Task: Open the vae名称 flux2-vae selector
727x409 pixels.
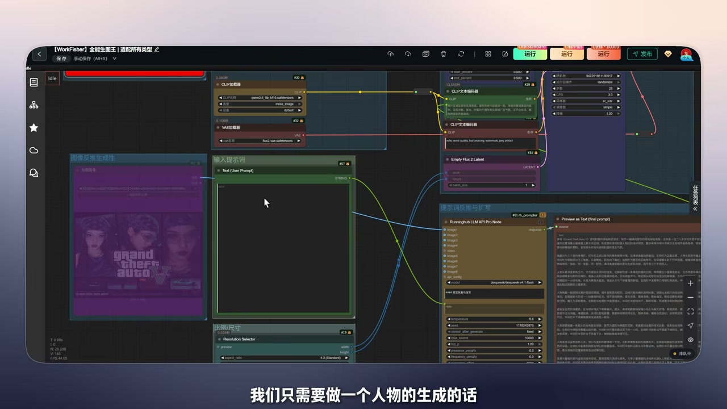Action: click(260, 141)
